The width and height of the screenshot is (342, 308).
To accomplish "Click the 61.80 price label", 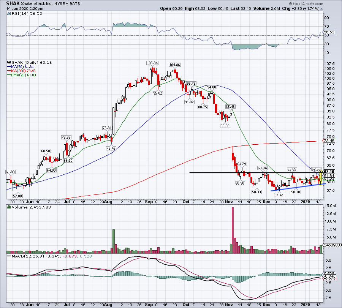I will click(x=10, y=172).
